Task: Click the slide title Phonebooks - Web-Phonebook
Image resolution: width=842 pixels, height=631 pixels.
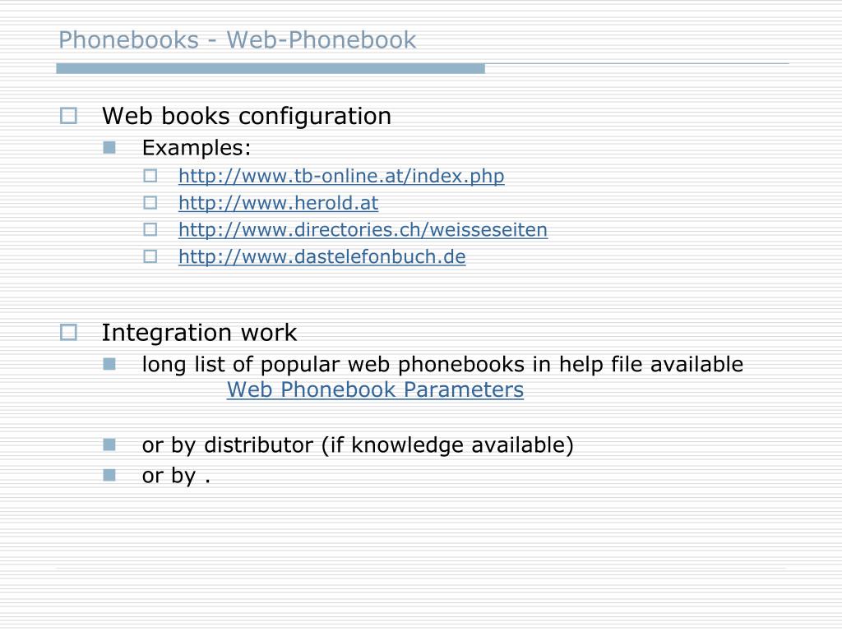Action: (238, 40)
